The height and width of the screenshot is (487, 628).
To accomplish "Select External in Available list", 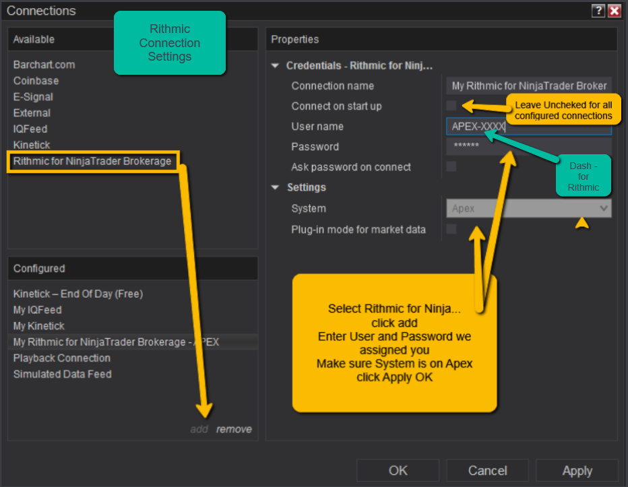I will click(32, 113).
